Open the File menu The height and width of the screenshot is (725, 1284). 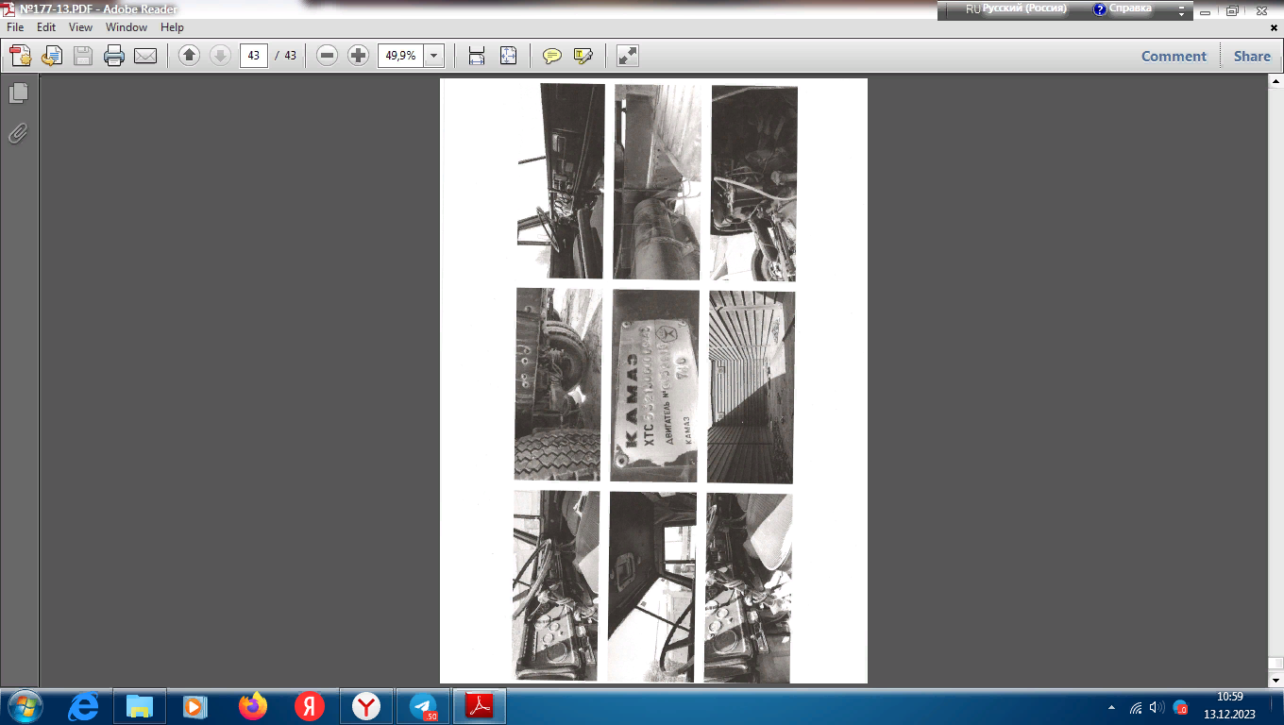[15, 27]
